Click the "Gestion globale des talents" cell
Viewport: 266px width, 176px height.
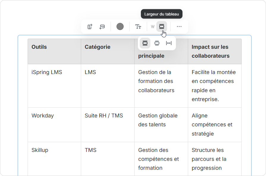(158, 120)
